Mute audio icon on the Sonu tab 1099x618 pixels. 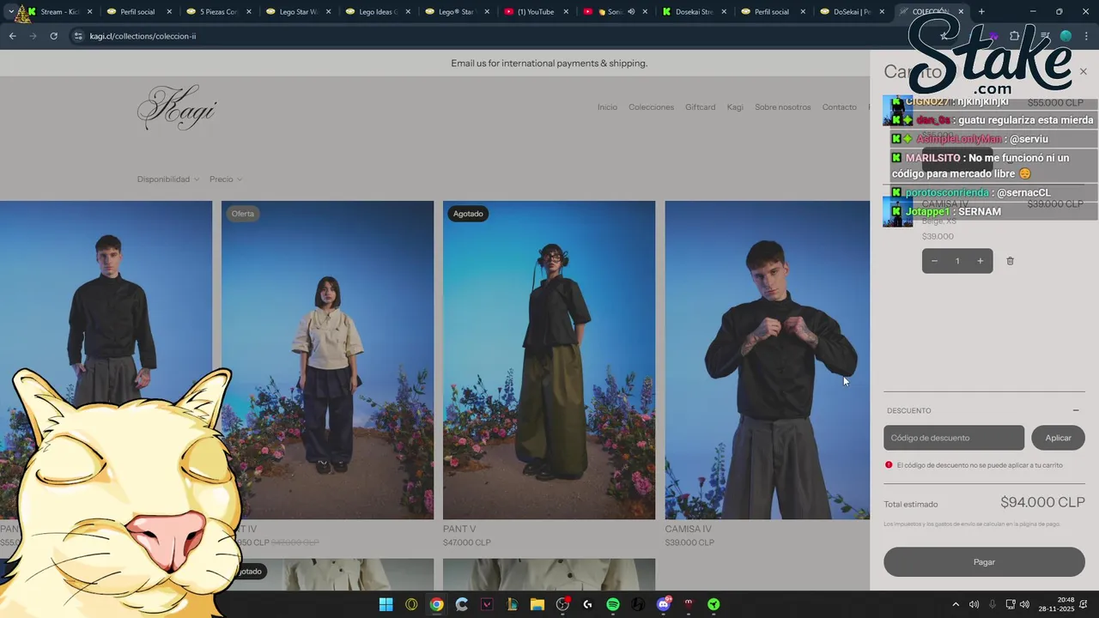point(631,12)
